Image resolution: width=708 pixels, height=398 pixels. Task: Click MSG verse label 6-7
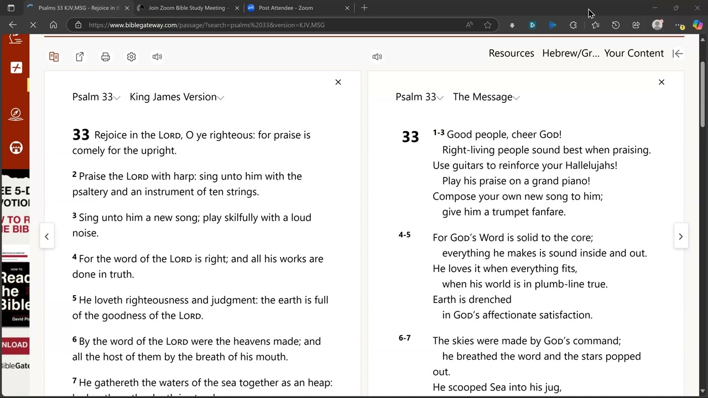[404, 338]
